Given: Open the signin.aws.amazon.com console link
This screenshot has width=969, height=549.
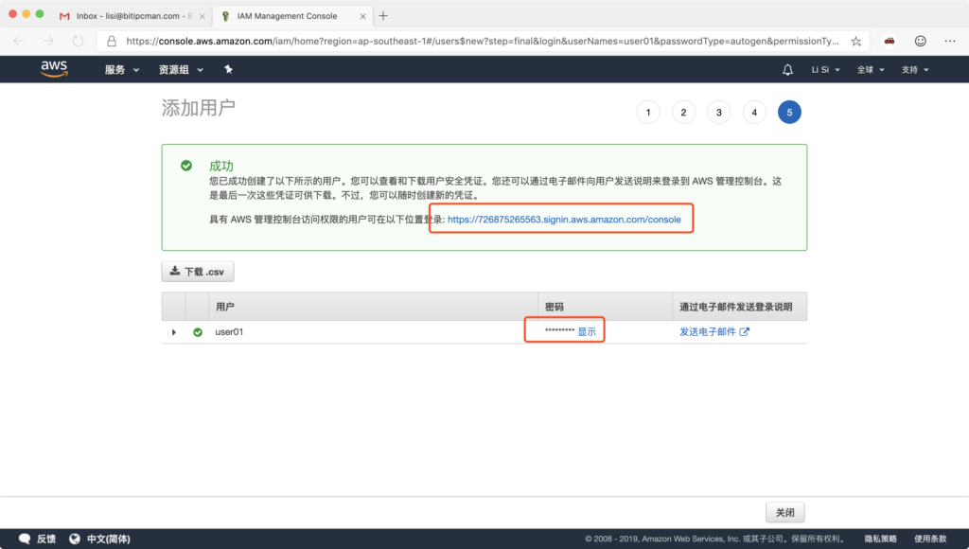Looking at the screenshot, I should tap(564, 220).
